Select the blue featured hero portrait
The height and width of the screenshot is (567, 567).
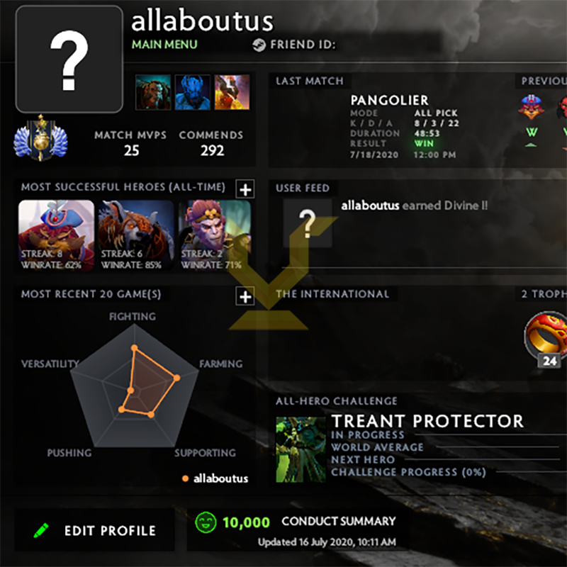193,92
